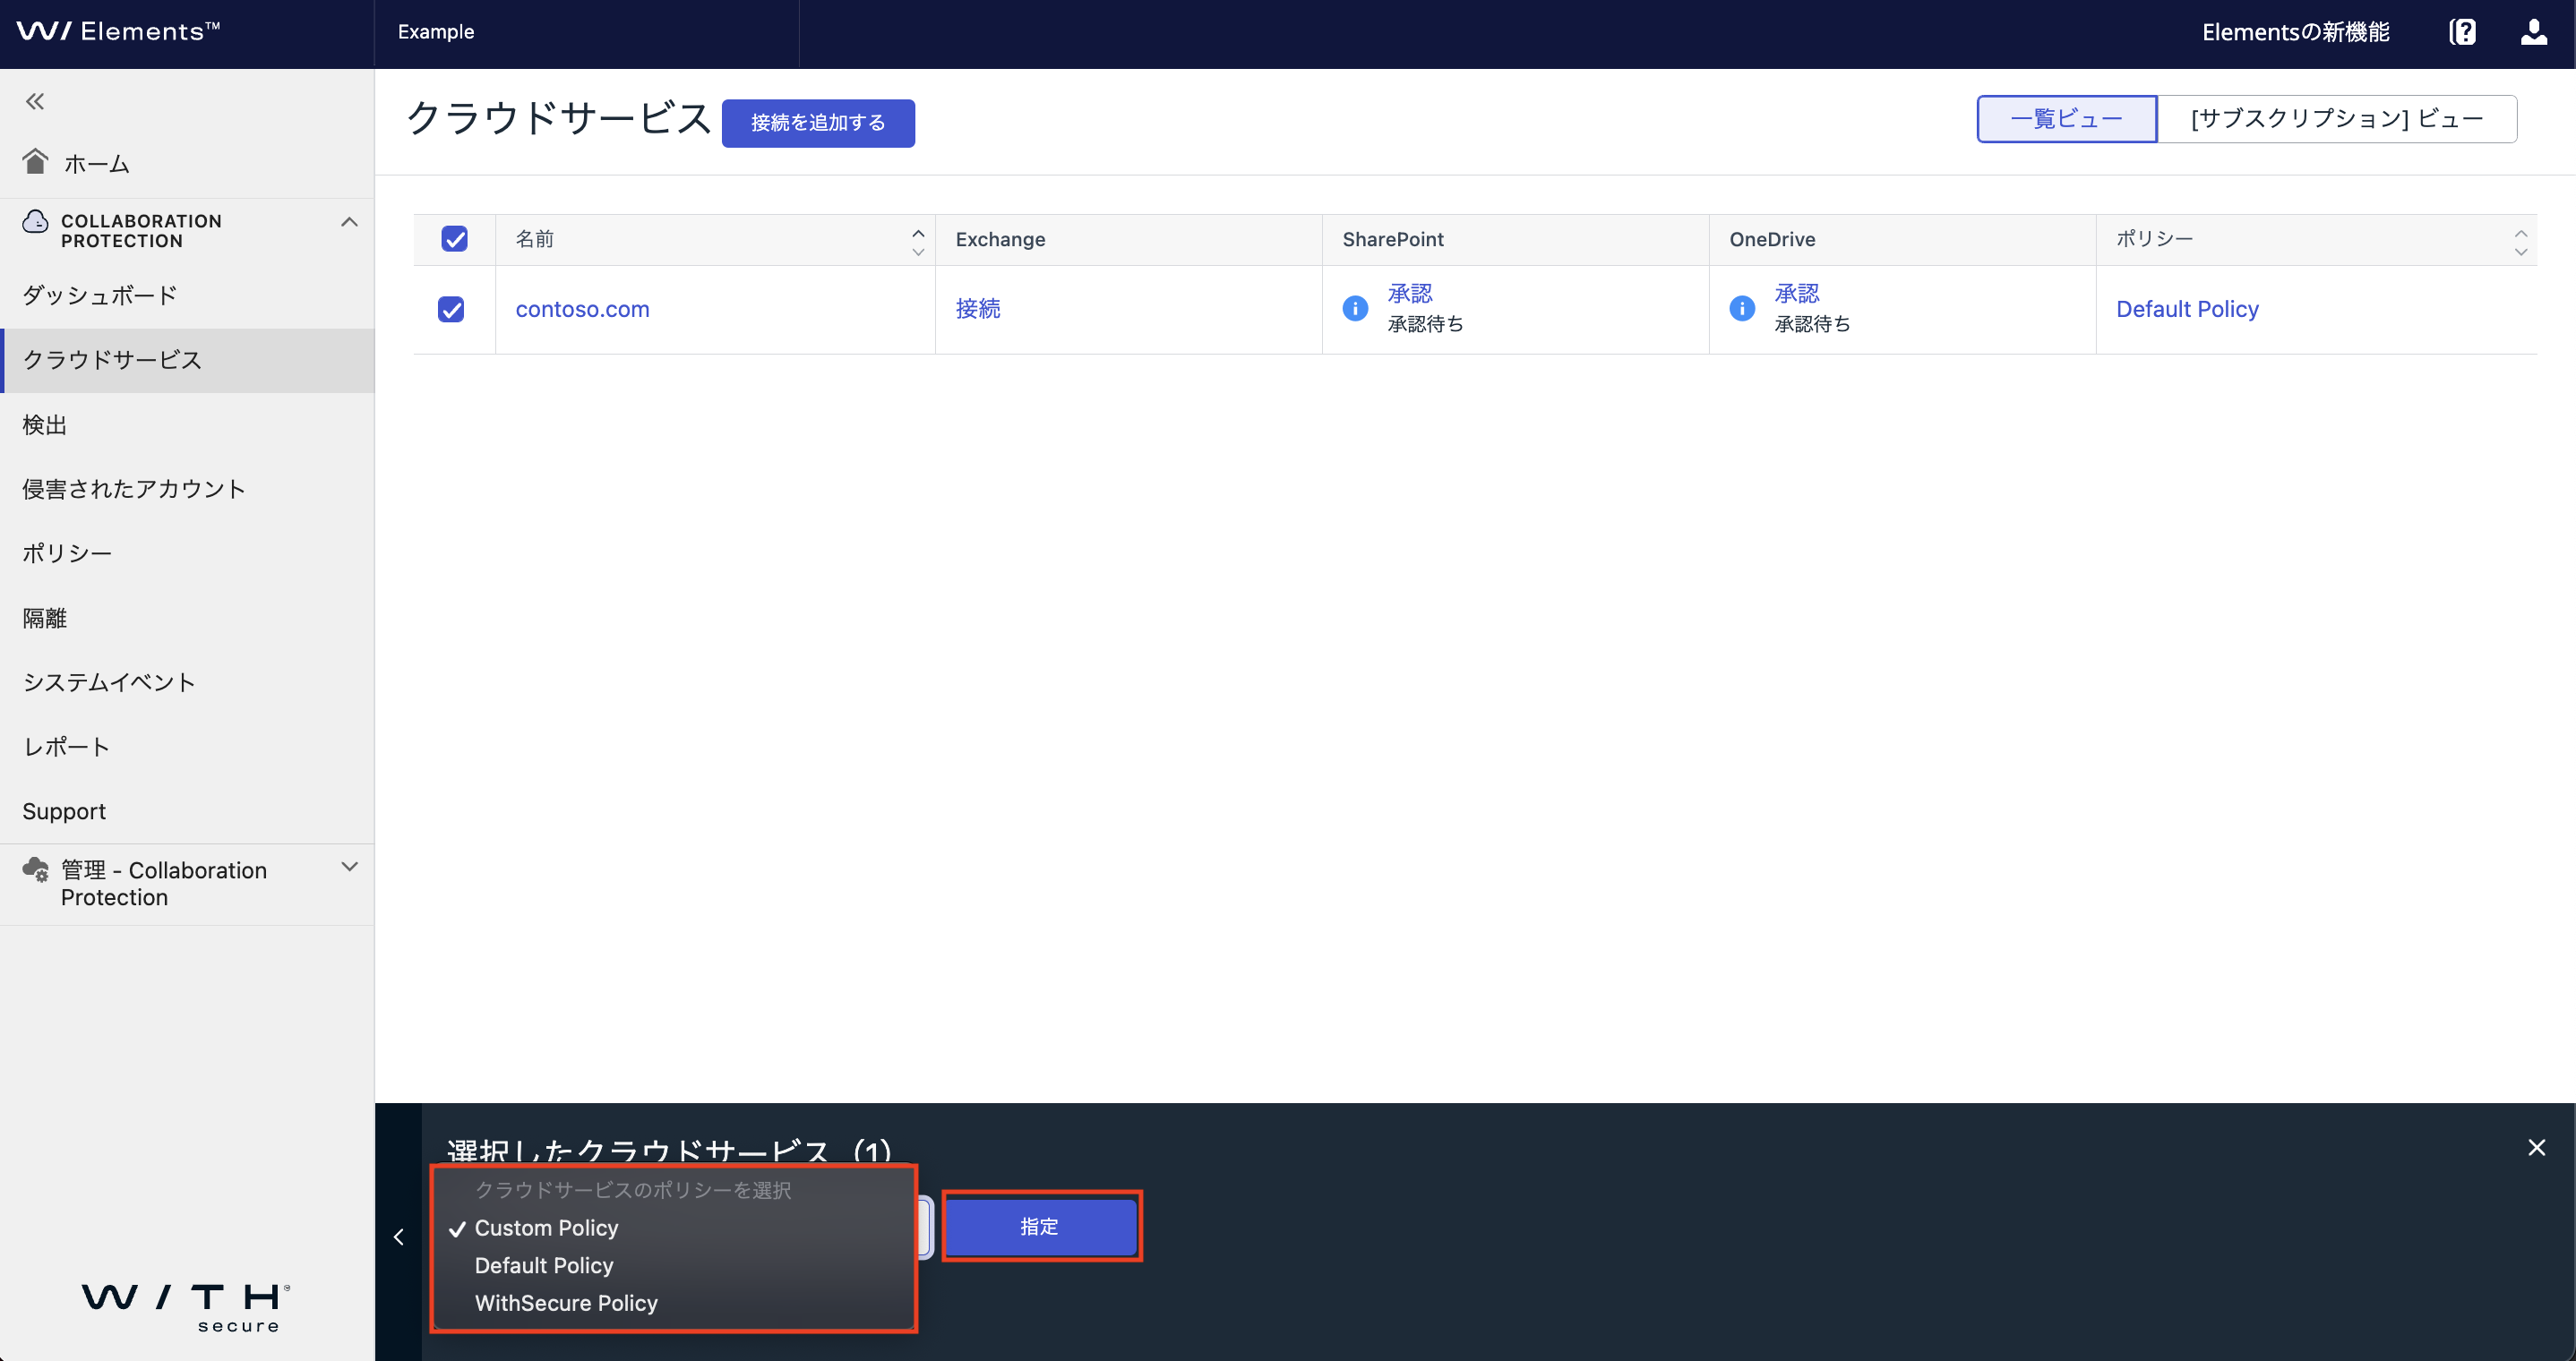
Task: Click the management cloud gear icon
Action: tap(35, 869)
